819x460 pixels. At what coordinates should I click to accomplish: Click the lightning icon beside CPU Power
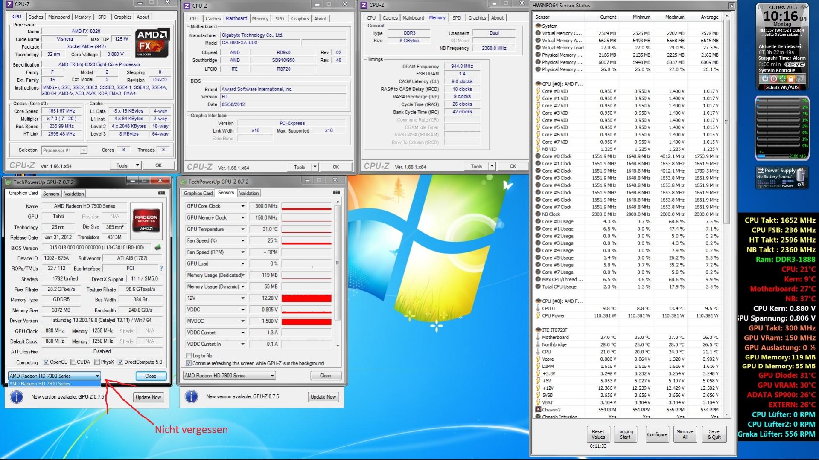tap(538, 316)
